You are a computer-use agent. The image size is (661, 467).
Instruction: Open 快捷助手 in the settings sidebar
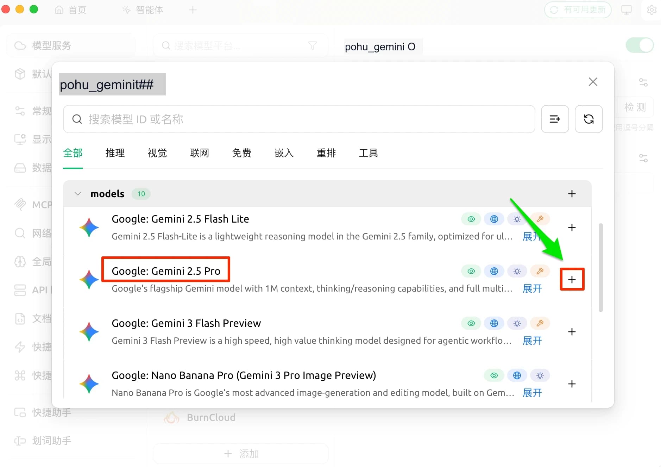click(x=43, y=412)
